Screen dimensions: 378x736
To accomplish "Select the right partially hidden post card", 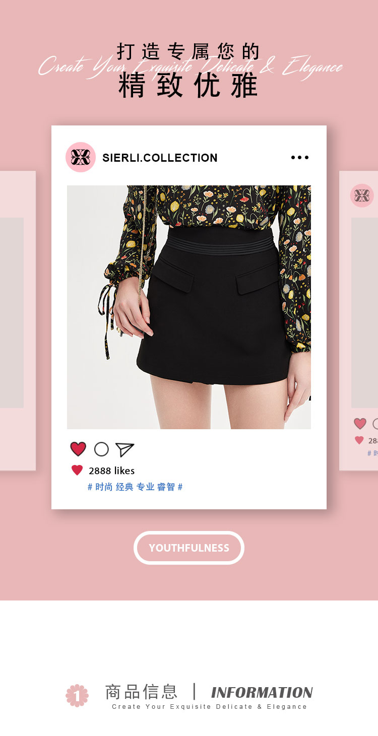I will 358,321.
